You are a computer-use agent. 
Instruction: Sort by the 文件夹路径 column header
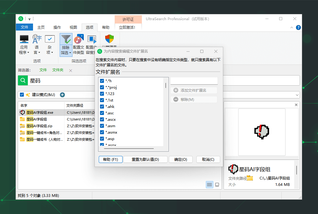pyautogui.click(x=79, y=105)
